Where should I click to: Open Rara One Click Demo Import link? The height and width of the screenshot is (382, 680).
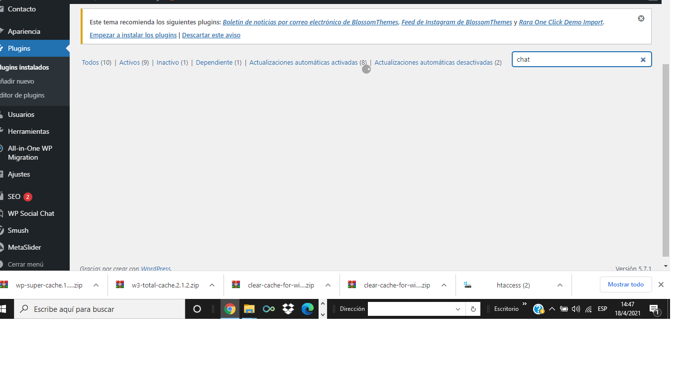point(561,22)
